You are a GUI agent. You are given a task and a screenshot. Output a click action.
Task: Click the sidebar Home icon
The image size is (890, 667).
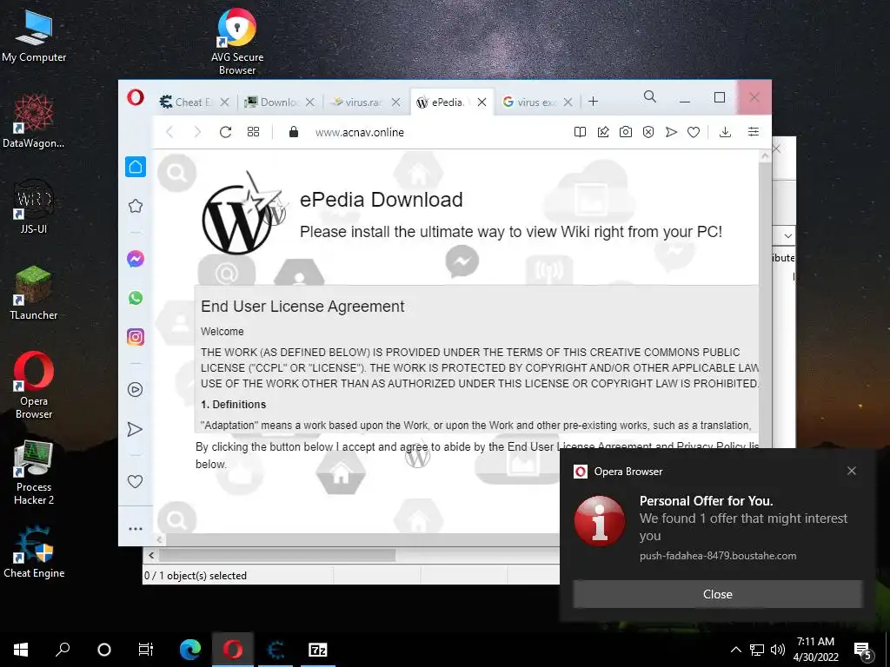(135, 167)
